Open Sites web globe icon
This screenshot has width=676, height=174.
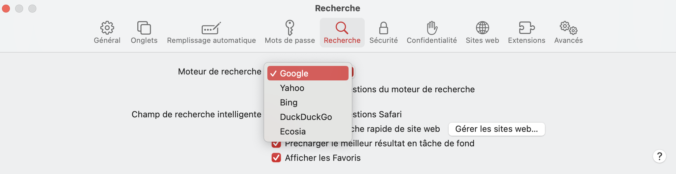pos(482,28)
